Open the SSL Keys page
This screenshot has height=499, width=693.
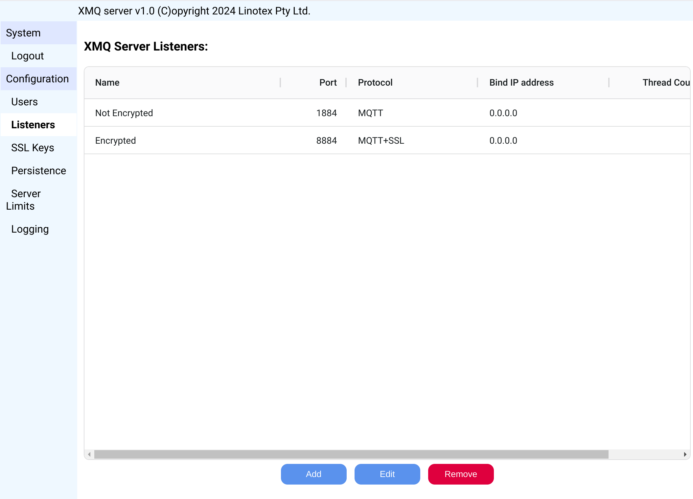coord(38,148)
